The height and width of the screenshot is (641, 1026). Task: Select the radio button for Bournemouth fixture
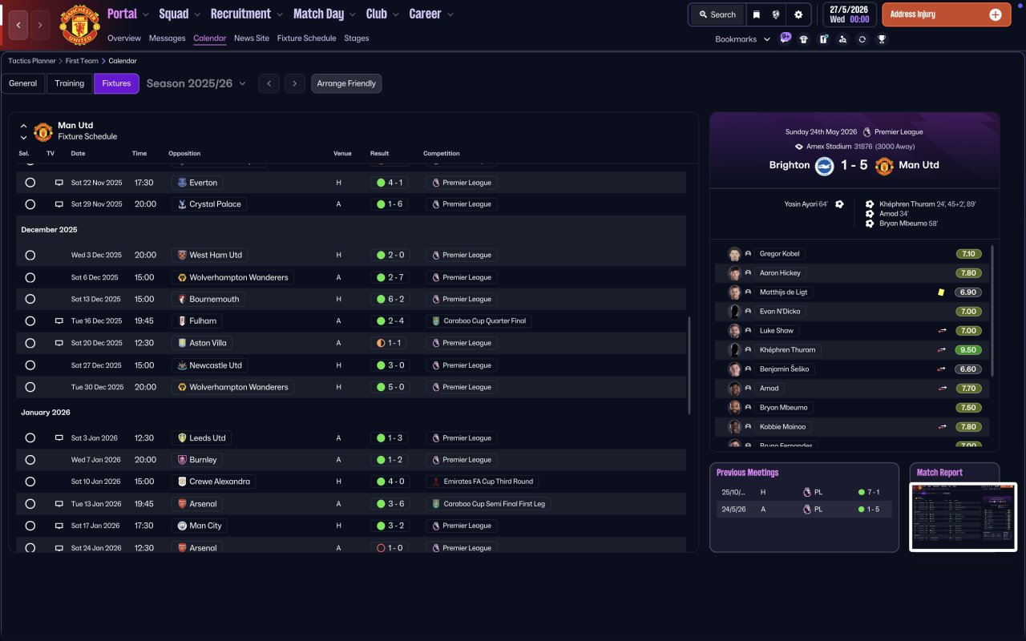click(x=30, y=299)
